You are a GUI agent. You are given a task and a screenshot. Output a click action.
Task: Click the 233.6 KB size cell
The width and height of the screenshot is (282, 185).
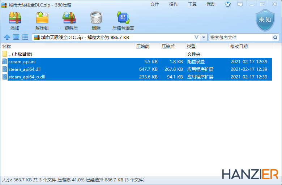148,77
